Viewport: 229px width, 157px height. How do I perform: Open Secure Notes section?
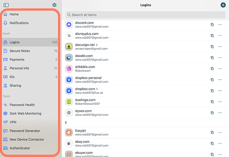point(30,51)
